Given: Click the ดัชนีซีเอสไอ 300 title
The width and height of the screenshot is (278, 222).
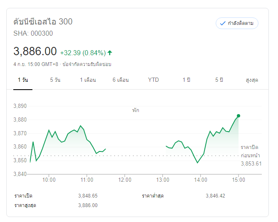Looking at the screenshot, I should tap(43, 22).
